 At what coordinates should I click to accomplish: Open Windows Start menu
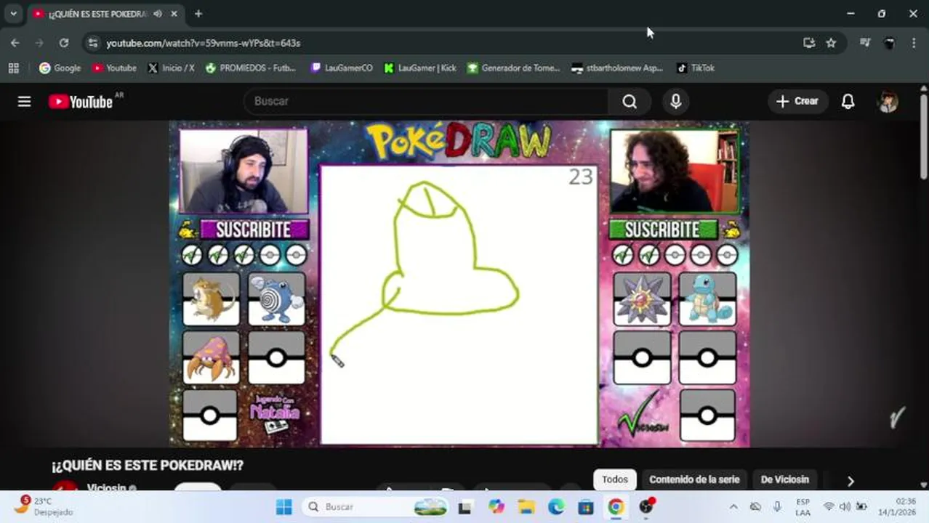(283, 506)
